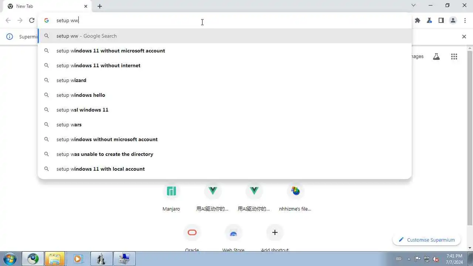Open the toolbar flask experiments icon
The height and width of the screenshot is (266, 473).
pyautogui.click(x=429, y=20)
